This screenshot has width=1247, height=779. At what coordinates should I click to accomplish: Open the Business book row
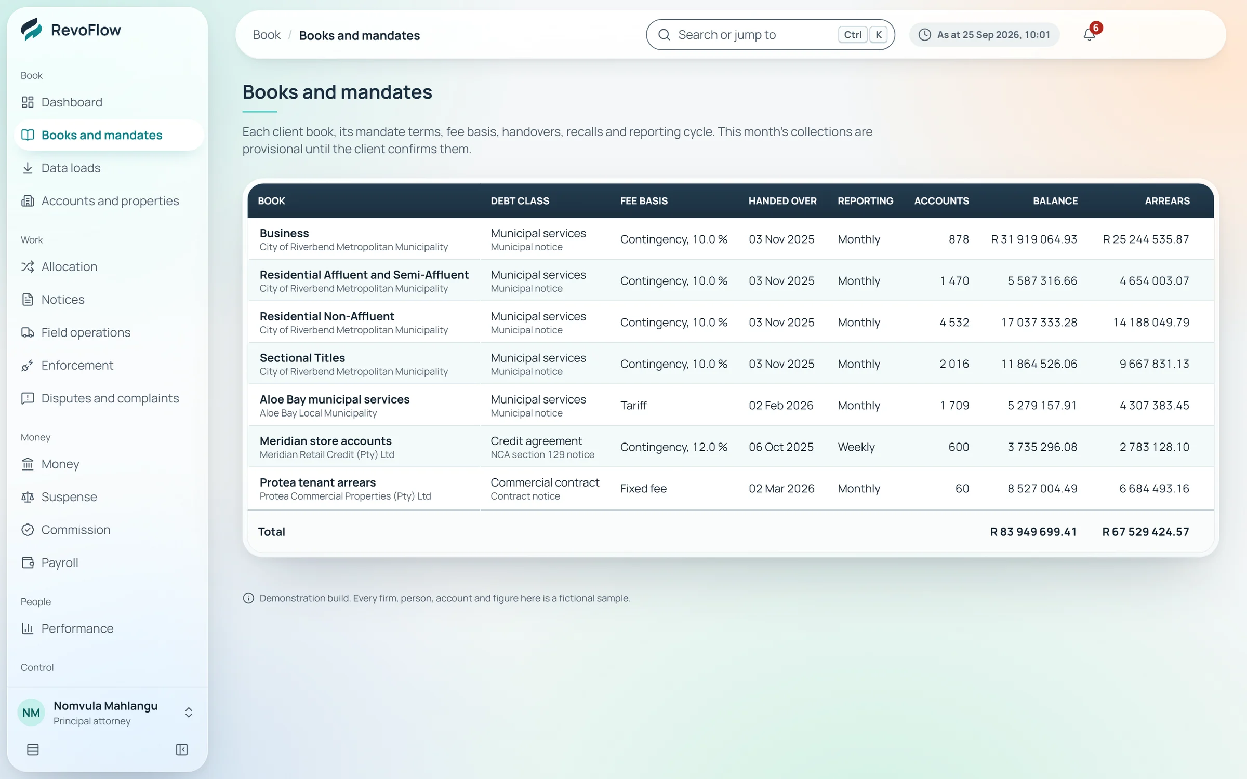[x=731, y=239]
